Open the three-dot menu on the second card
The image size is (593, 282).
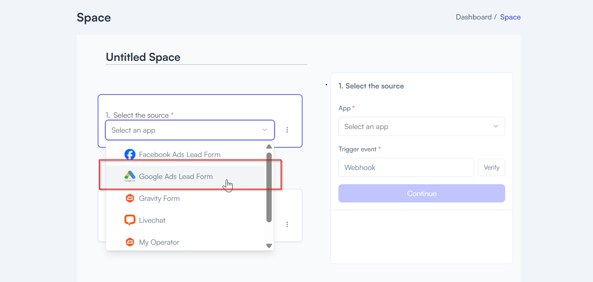click(x=287, y=224)
